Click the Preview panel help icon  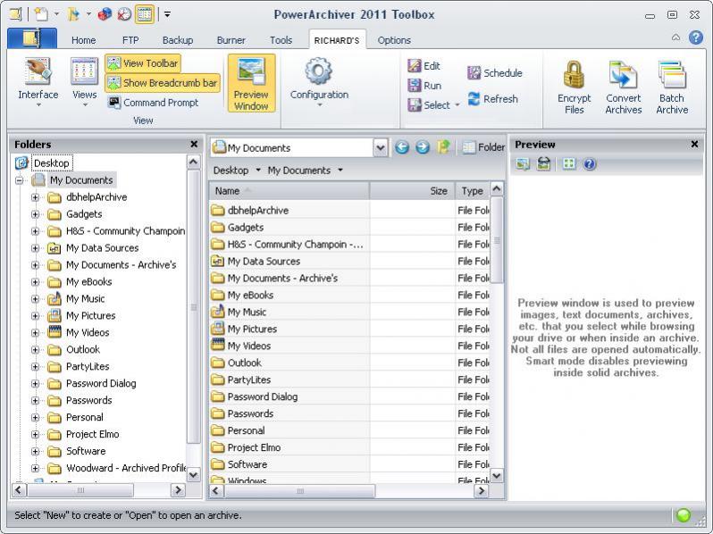[x=590, y=164]
